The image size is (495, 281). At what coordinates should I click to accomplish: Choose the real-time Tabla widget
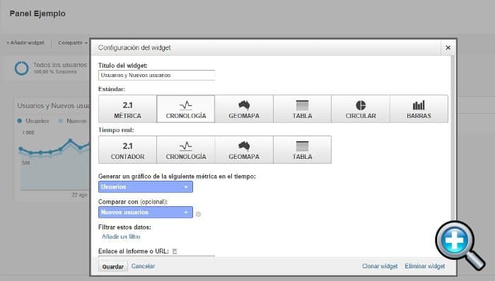point(302,150)
